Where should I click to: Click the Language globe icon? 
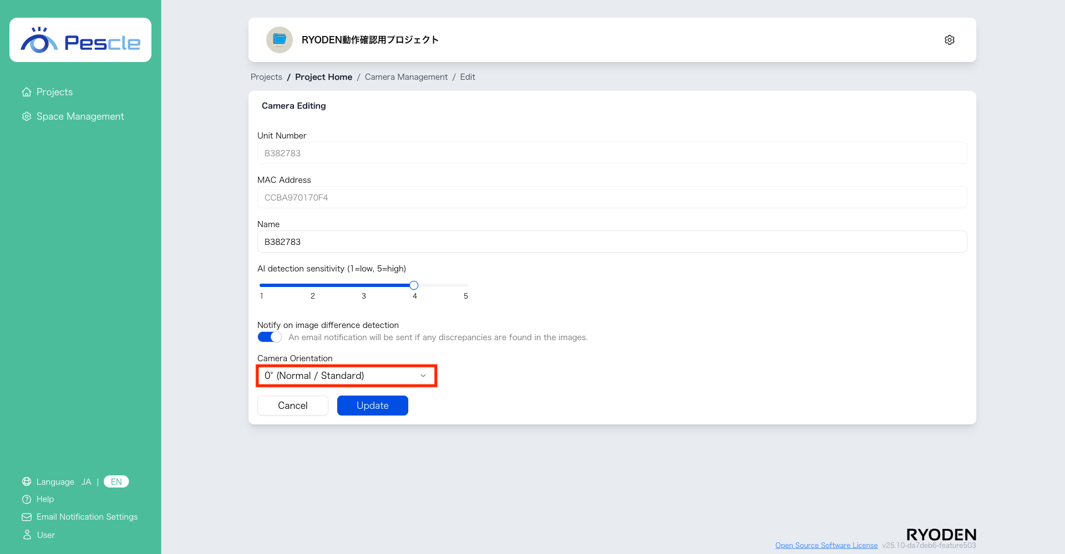point(26,482)
